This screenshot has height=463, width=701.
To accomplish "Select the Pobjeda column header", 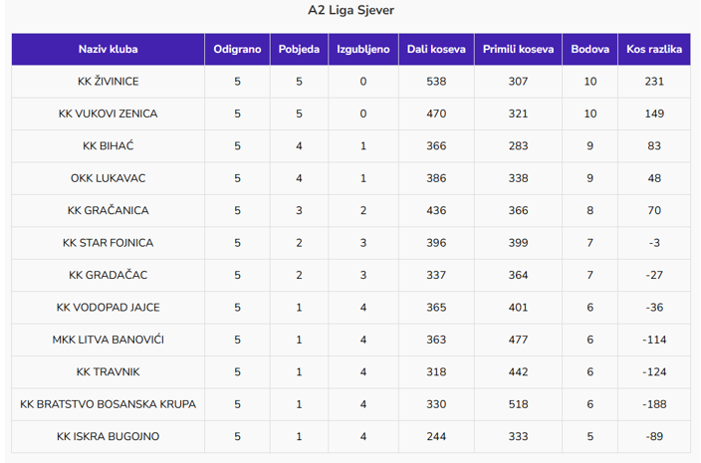I will (299, 49).
